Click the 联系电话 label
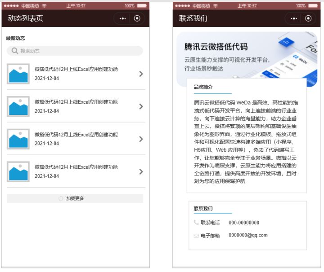The image size is (324, 272). 210,223
